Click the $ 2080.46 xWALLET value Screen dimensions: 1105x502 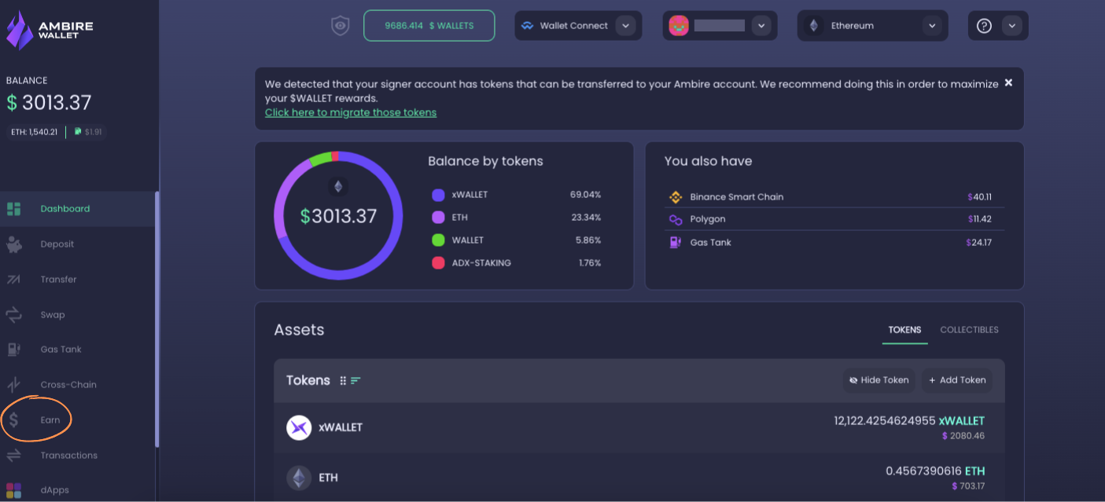(x=963, y=435)
